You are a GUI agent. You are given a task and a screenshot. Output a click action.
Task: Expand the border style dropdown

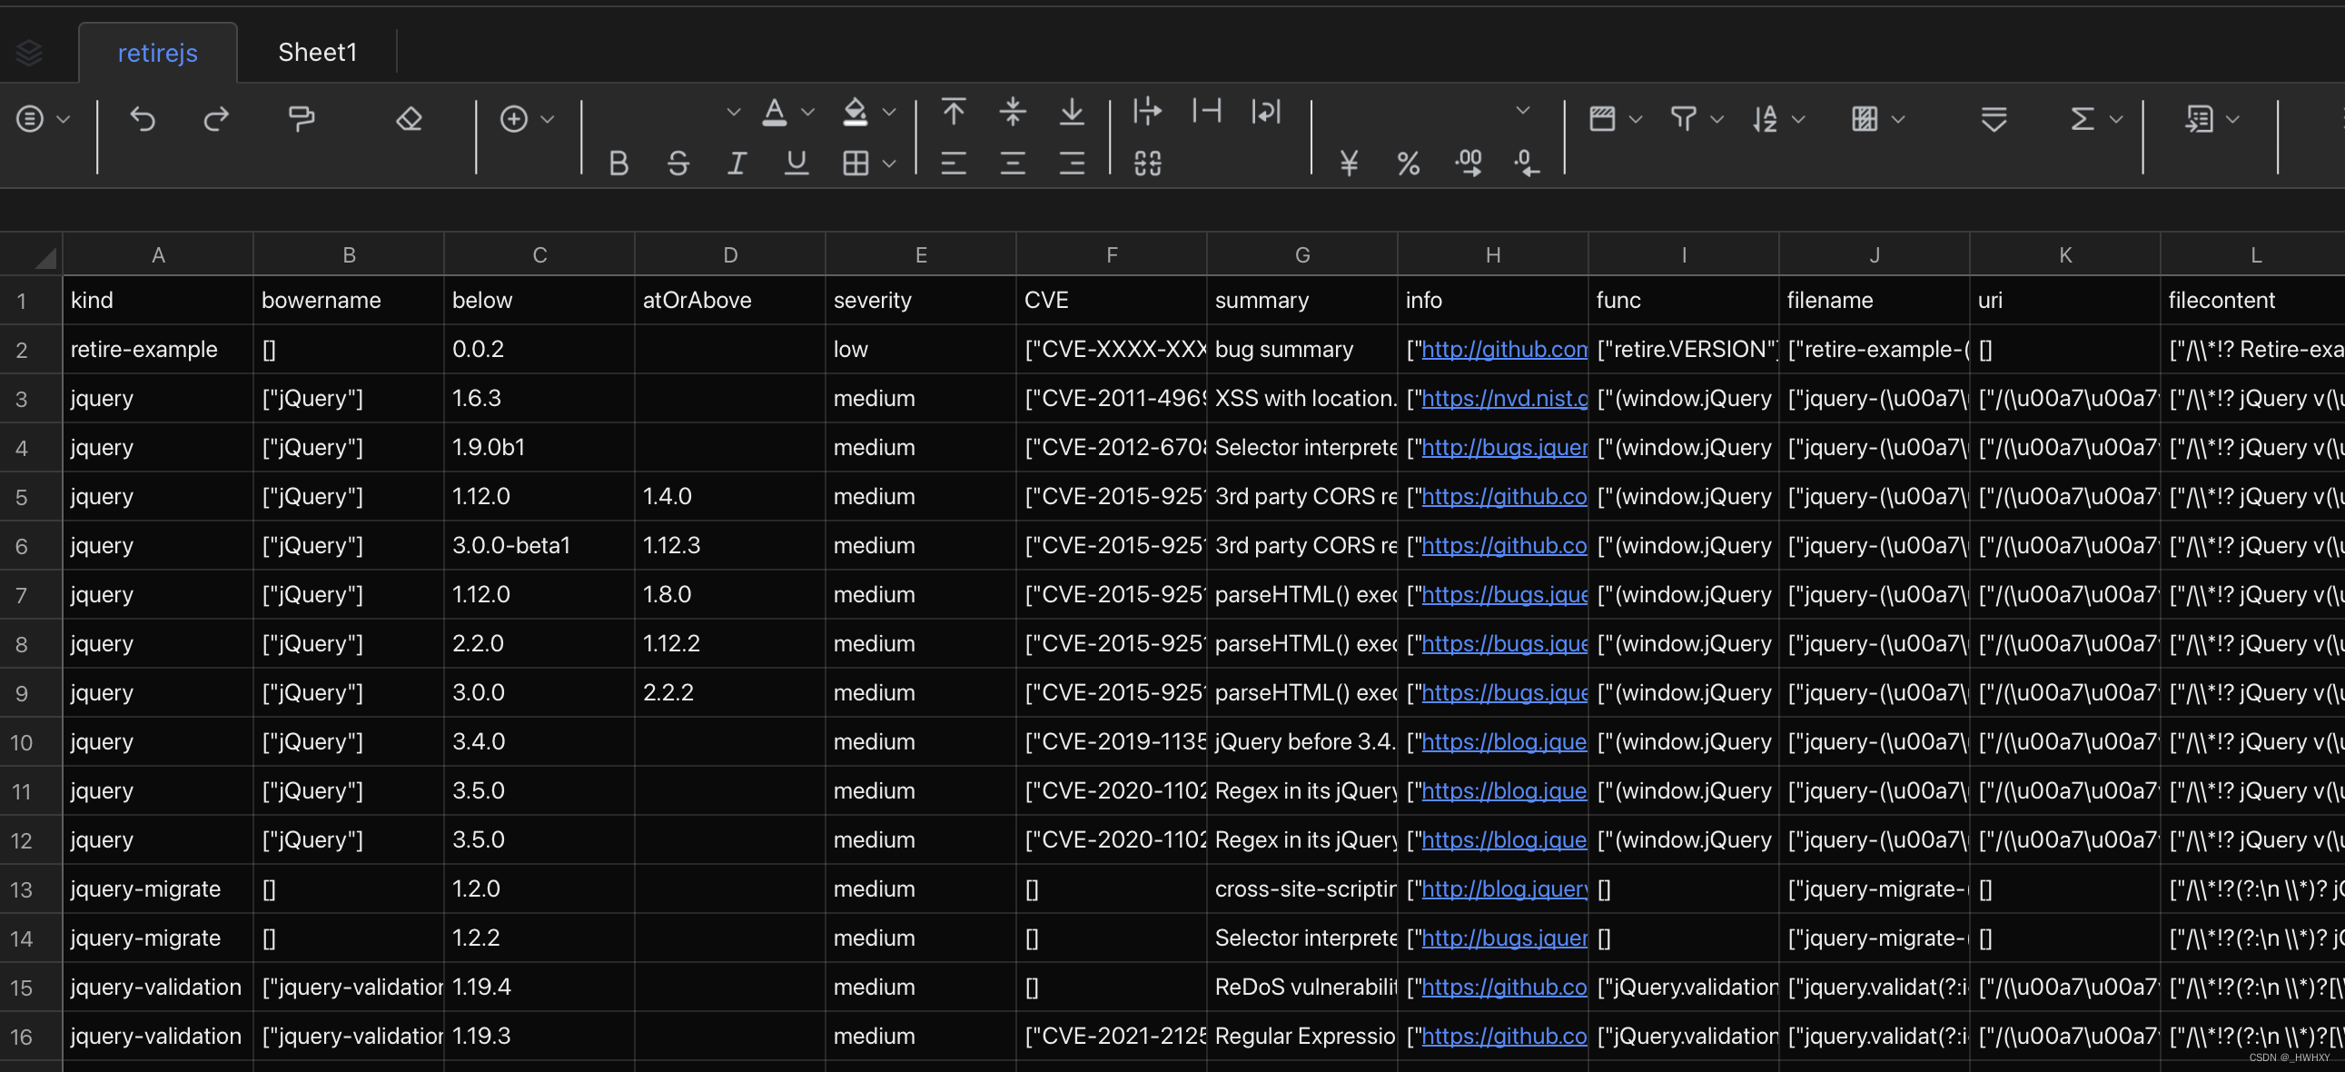pos(889,164)
